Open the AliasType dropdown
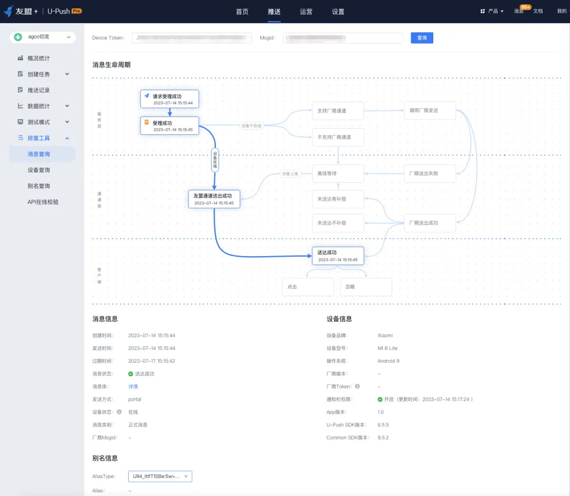 pyautogui.click(x=159, y=476)
